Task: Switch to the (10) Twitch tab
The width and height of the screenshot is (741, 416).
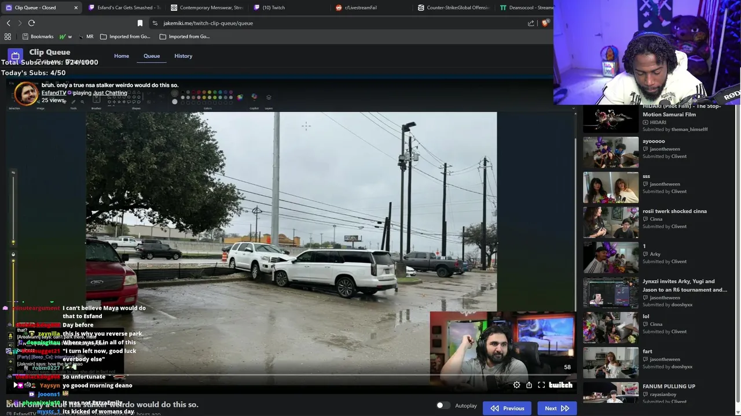Action: 289,8
